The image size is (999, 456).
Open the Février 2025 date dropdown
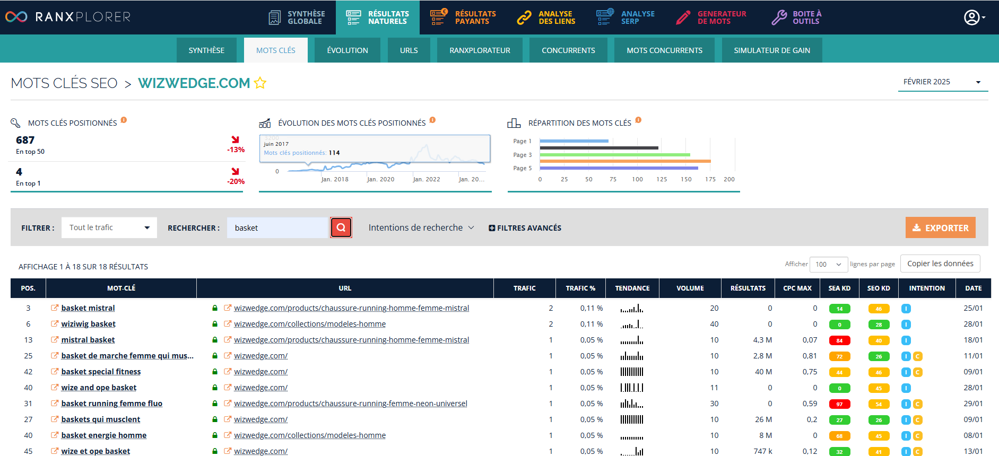943,82
